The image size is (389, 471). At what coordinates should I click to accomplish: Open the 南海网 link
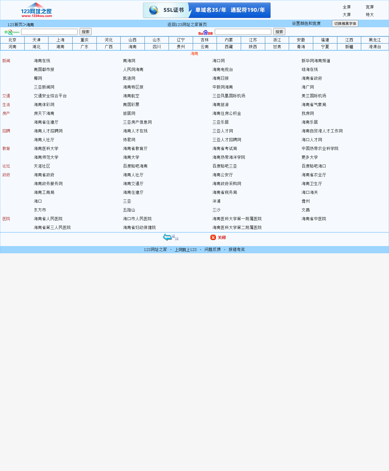(129, 61)
